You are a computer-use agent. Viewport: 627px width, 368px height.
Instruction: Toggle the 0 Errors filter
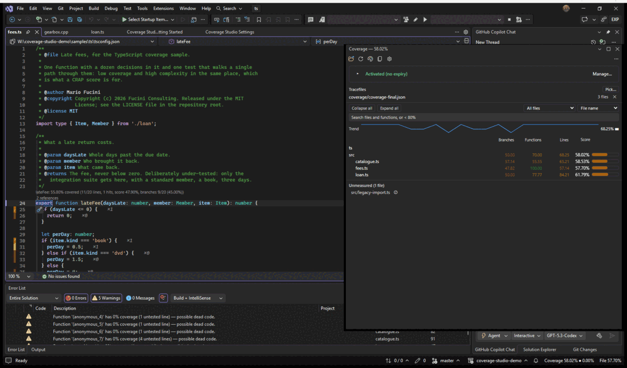(76, 298)
